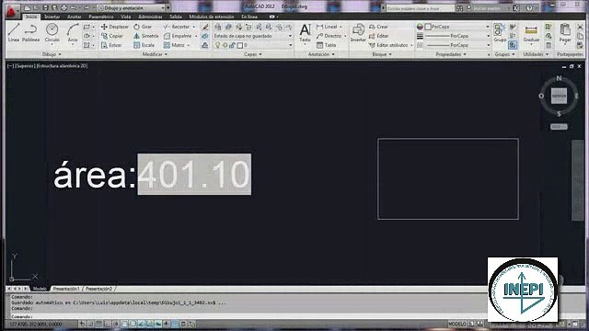Toggle MODELO space button in status bar

click(457, 324)
